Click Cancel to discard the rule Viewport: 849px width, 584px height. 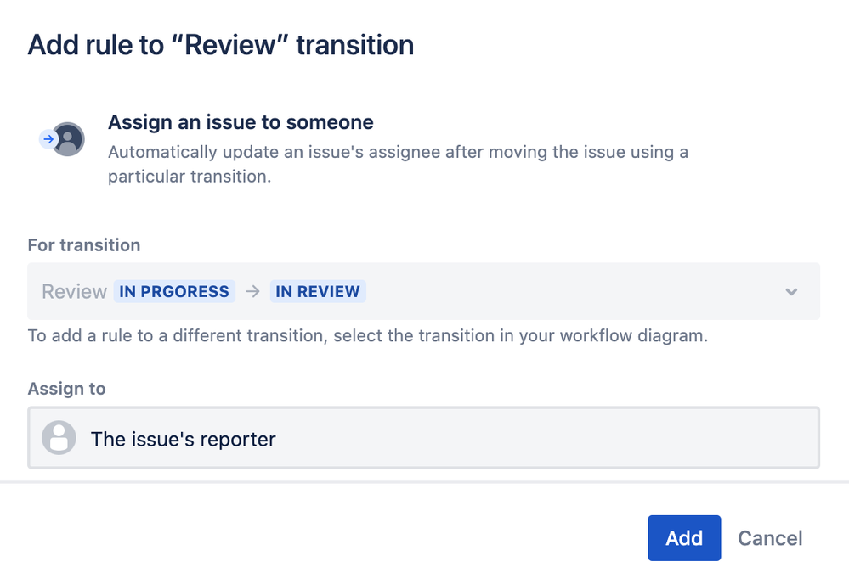coord(769,537)
